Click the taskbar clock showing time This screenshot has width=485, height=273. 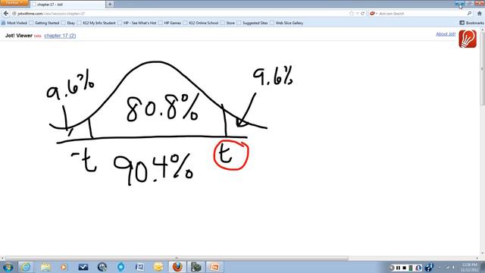tap(470, 267)
